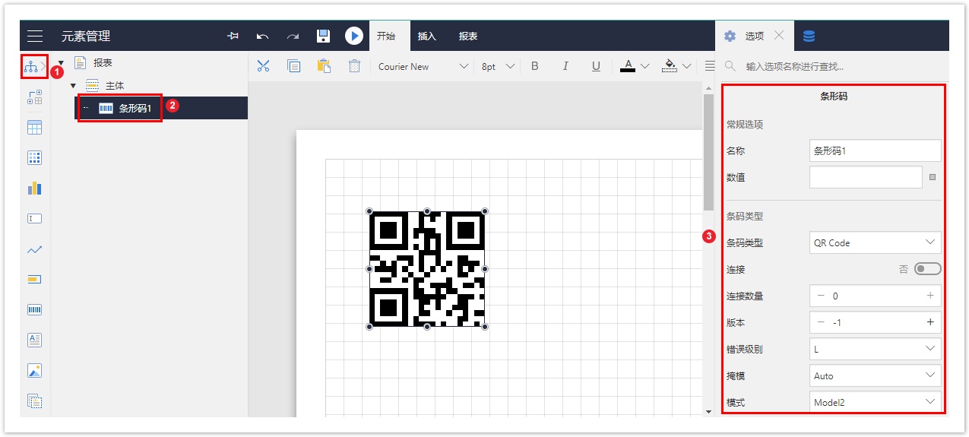Switch to the 插入 tab
Screen dimensions: 969x437
[427, 36]
